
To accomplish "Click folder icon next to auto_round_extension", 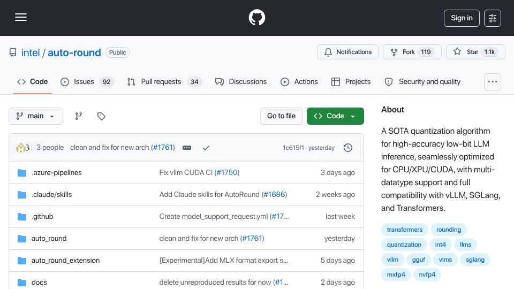I will pyautogui.click(x=22, y=261).
